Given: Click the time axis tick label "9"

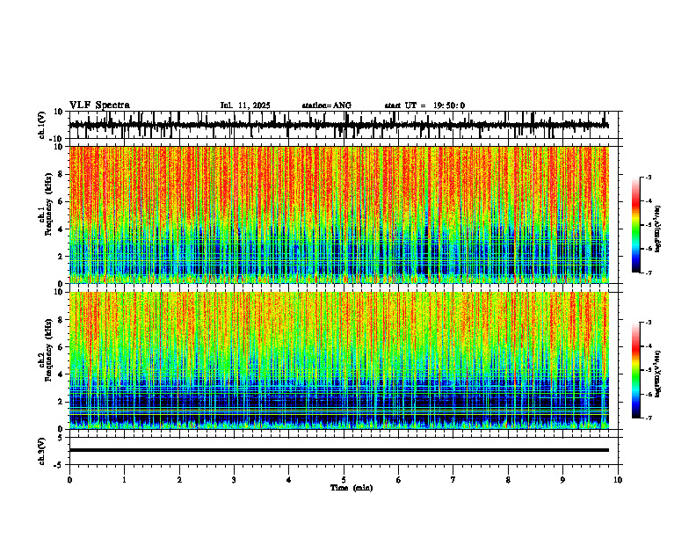Looking at the screenshot, I should [x=562, y=480].
